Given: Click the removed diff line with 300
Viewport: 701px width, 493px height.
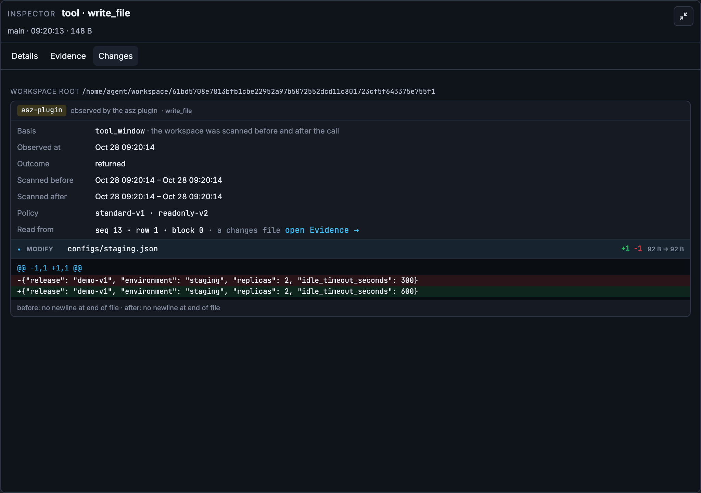Looking at the screenshot, I should (350, 280).
